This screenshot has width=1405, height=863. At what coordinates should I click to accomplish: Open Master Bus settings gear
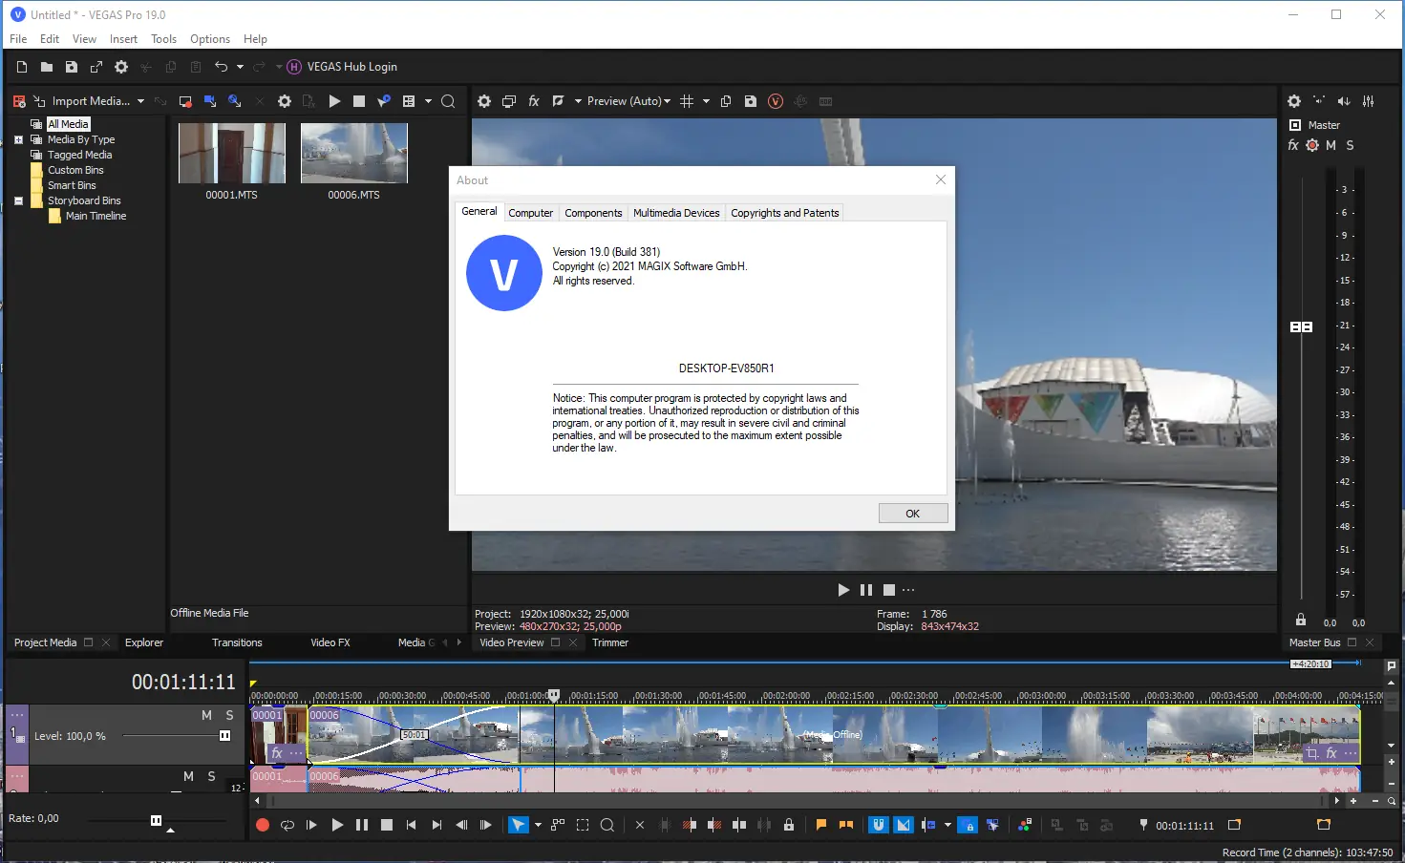tap(1294, 101)
